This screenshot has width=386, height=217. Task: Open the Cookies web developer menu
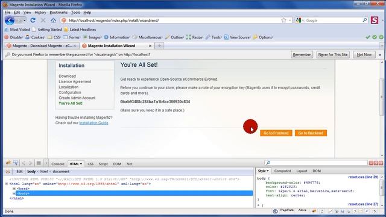click(x=36, y=37)
